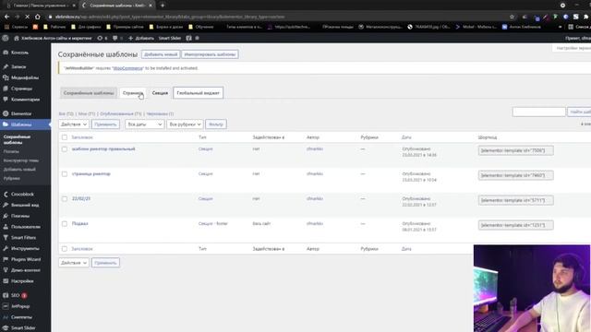Open the Smart Filters funnel icon
Screen dimensions: 591x332
coord(6,238)
